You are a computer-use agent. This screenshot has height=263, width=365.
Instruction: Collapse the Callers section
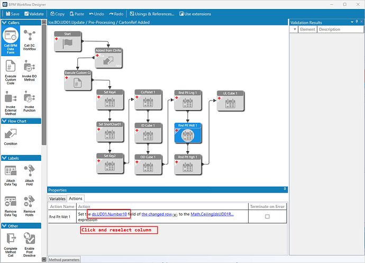pos(4,23)
